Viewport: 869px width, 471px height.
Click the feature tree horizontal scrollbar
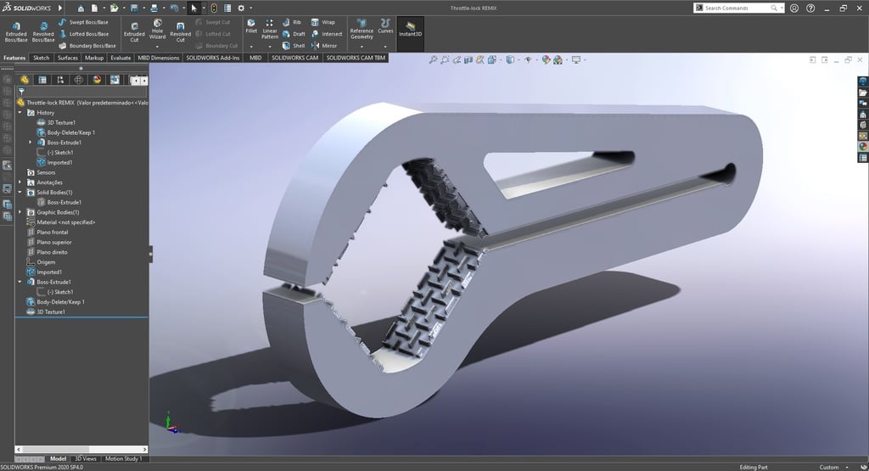(81, 450)
